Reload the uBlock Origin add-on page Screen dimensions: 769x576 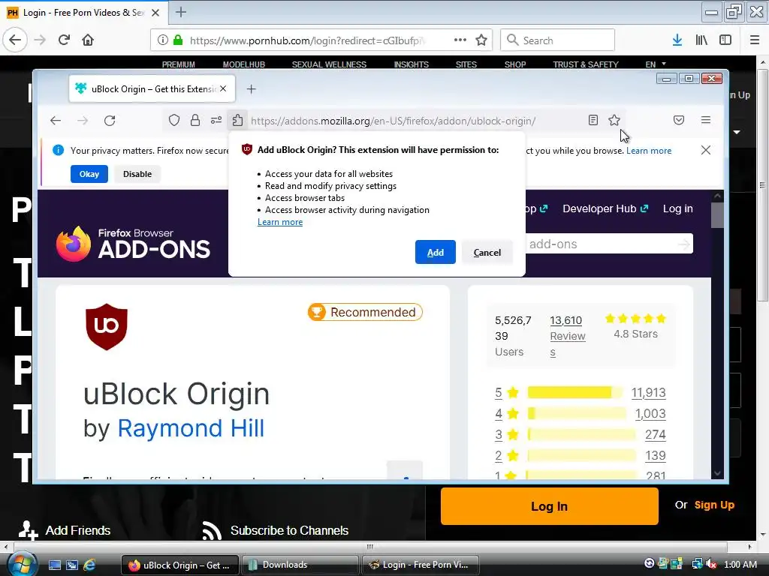pyautogui.click(x=110, y=121)
